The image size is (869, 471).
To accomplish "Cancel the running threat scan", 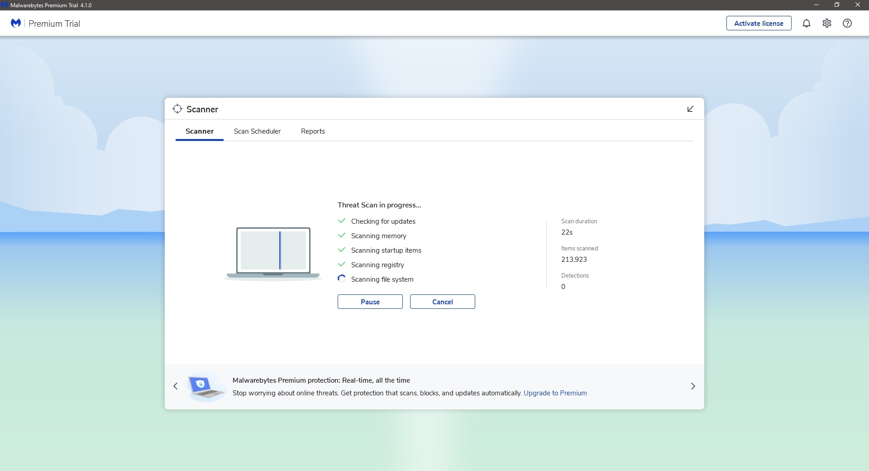I will [442, 302].
